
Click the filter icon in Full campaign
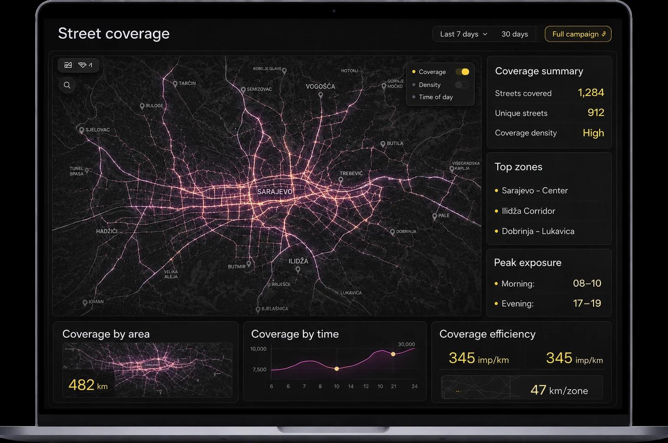click(x=604, y=34)
